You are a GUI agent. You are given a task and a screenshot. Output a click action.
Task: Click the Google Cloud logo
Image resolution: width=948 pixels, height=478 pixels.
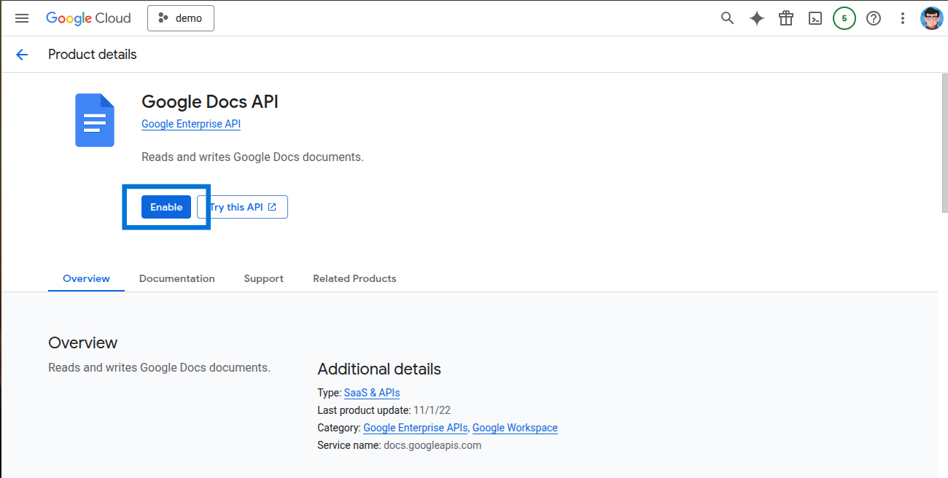click(x=88, y=18)
